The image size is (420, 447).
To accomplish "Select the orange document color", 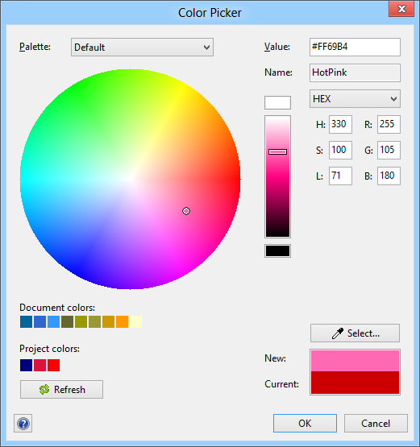I will click(x=122, y=322).
